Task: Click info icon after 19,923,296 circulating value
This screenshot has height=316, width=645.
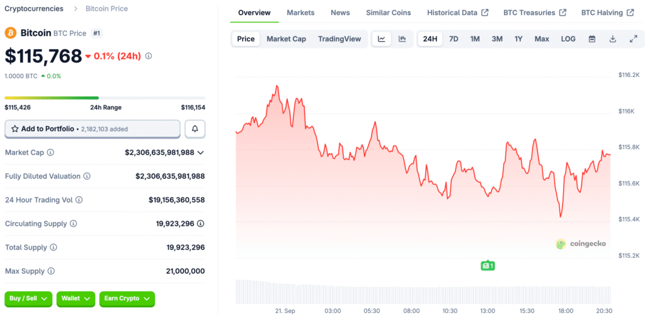Action: point(200,224)
